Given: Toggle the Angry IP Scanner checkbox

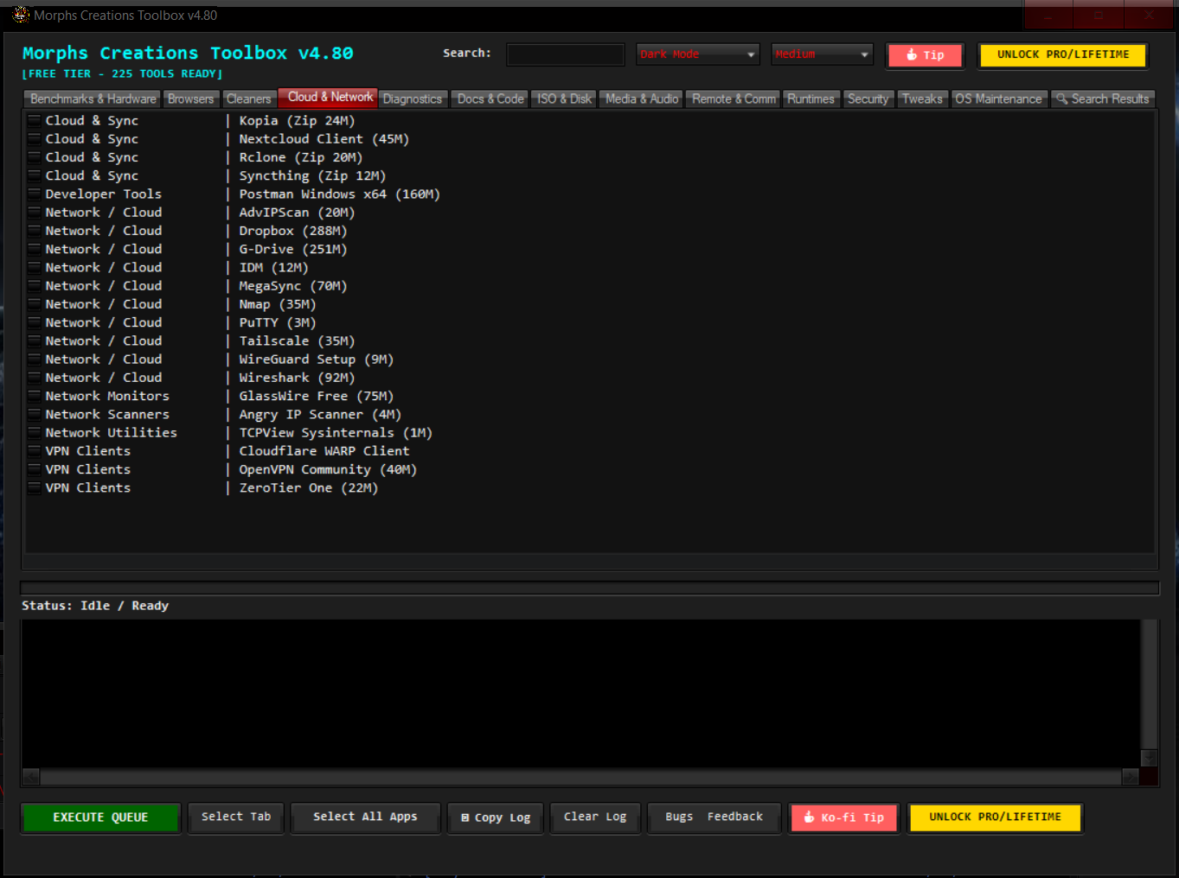Looking at the screenshot, I should (x=35, y=414).
